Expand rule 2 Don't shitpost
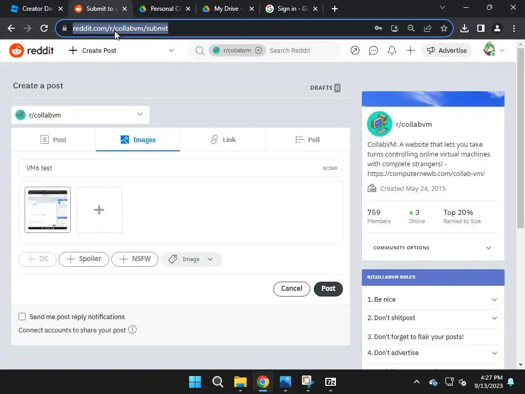Viewport: 525px width, 394px height. 432,318
